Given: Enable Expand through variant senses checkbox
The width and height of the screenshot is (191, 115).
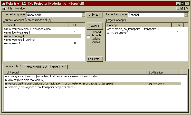Looking at the screenshot, I should 89,37.
